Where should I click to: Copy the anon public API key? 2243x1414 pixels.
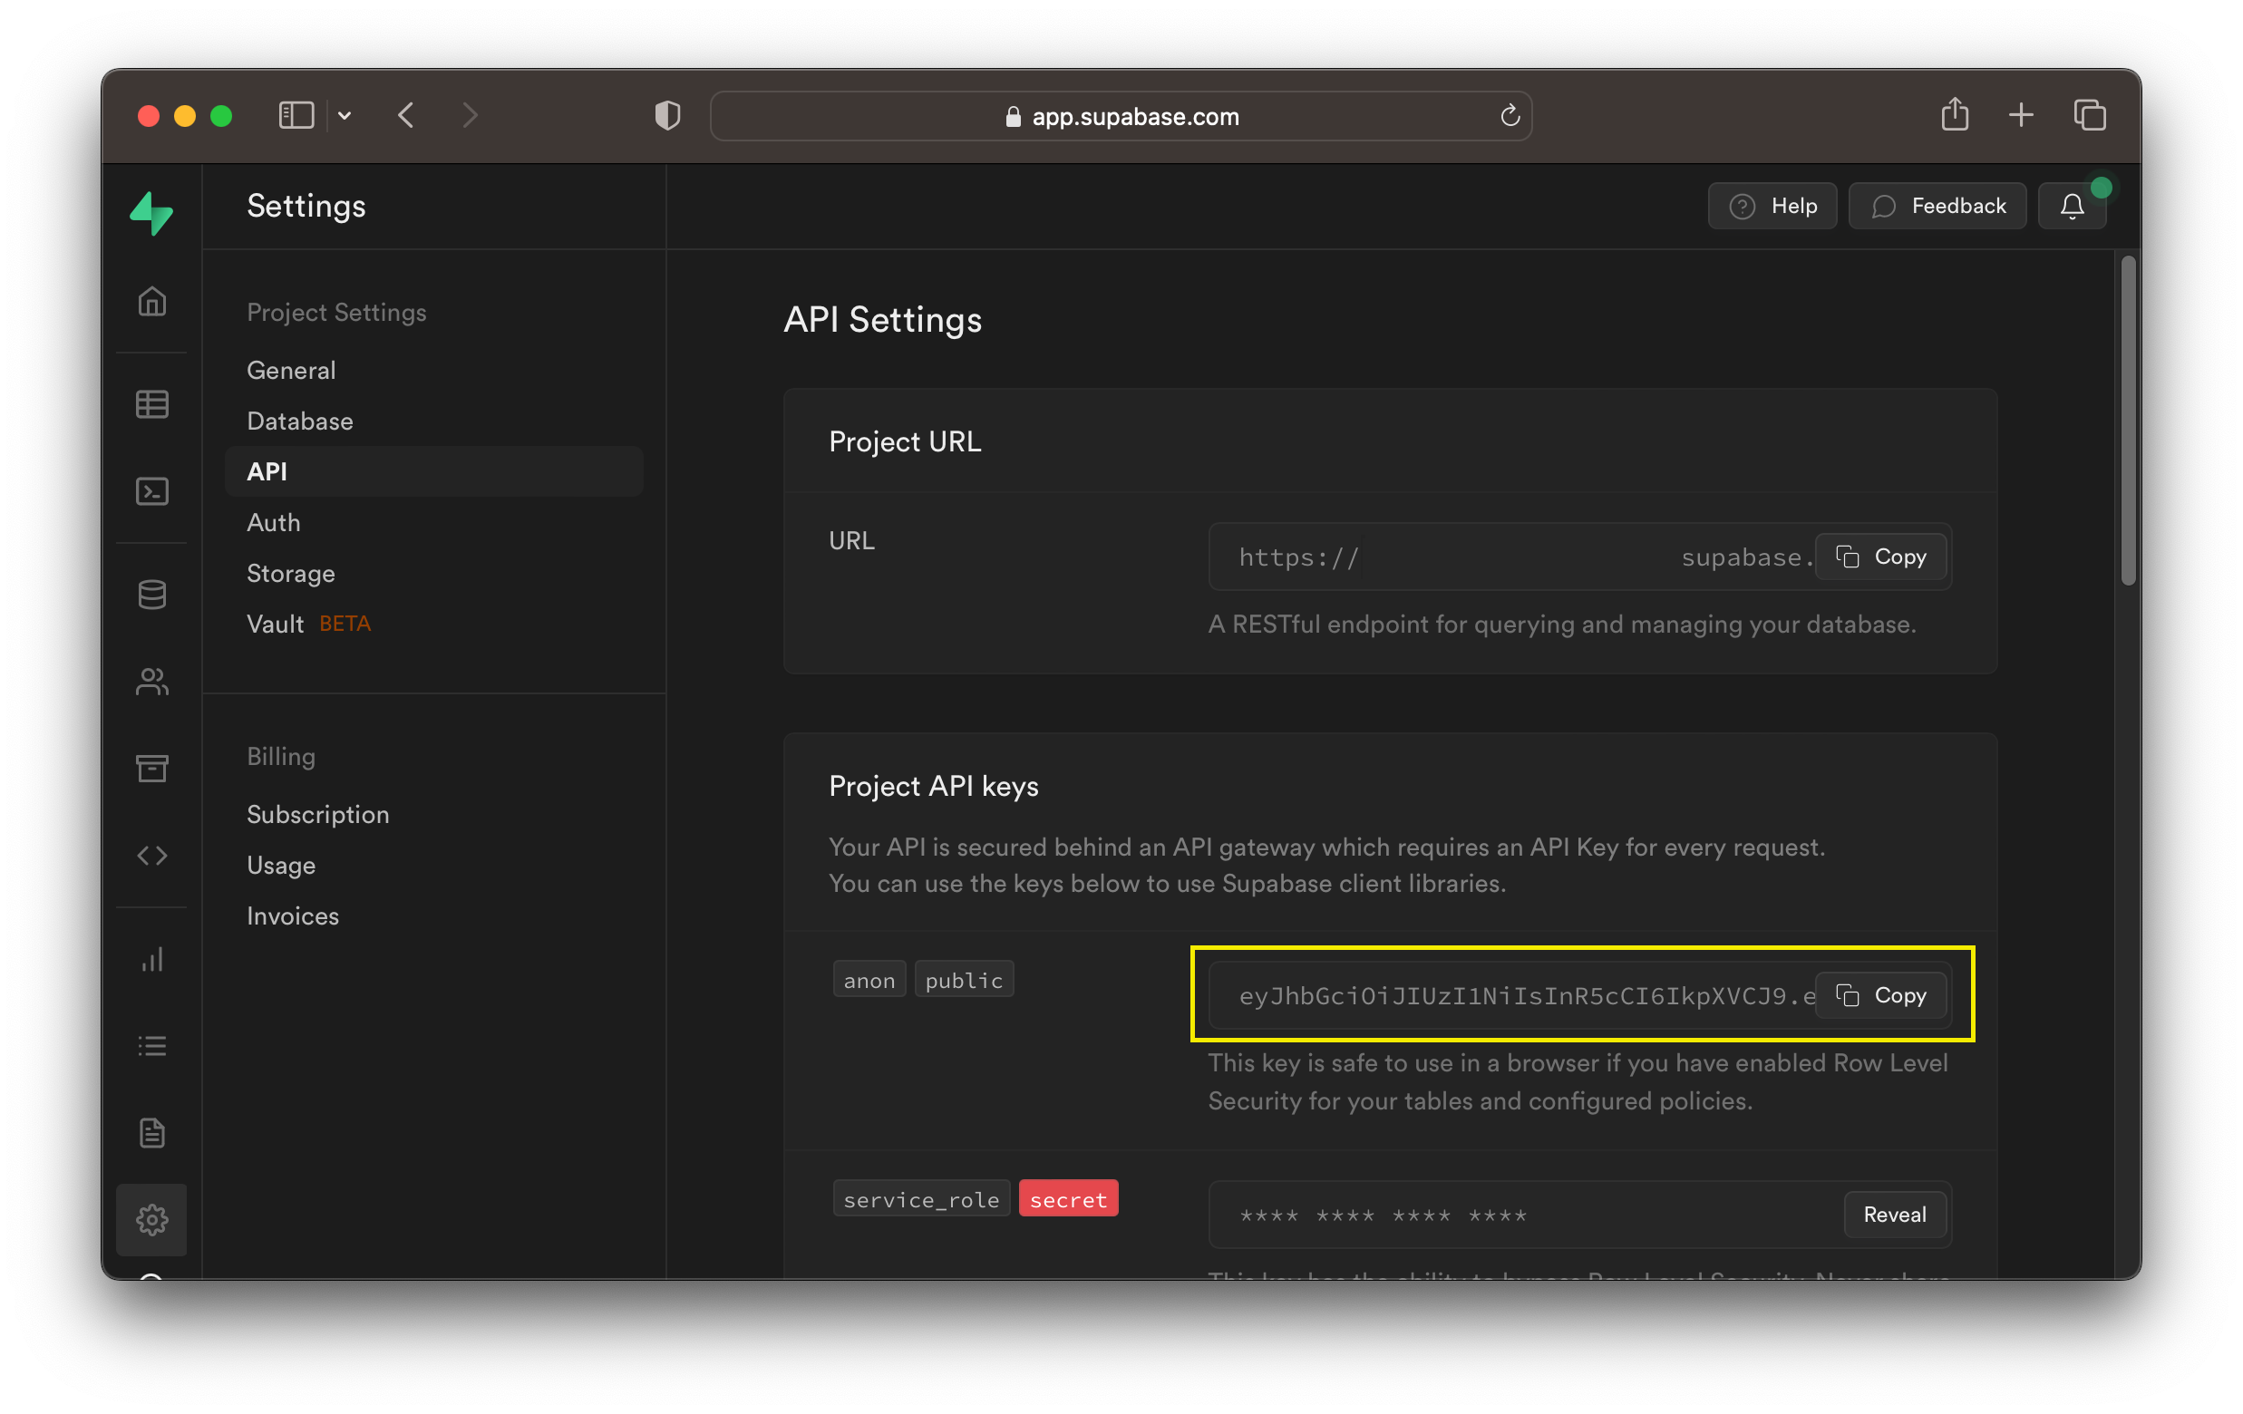pyautogui.click(x=1880, y=995)
